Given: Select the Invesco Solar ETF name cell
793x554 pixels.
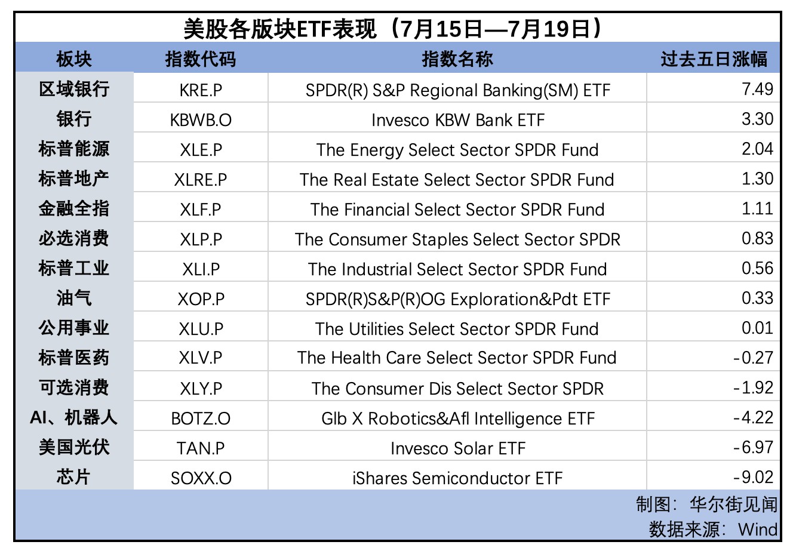Looking at the screenshot, I should [457, 448].
